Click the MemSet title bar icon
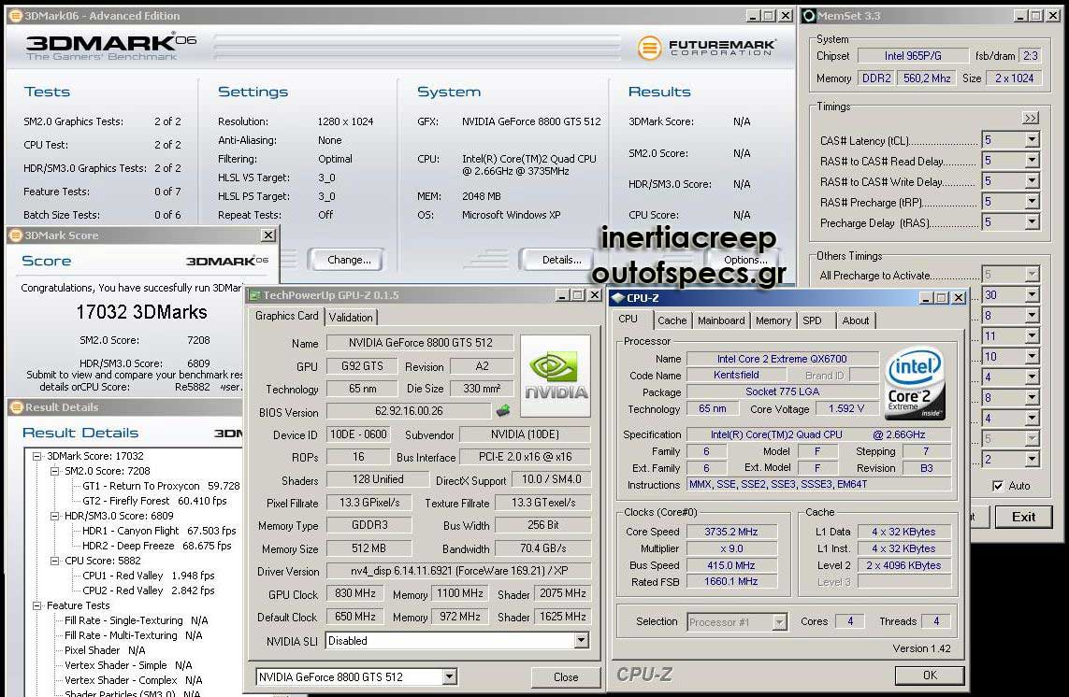 coord(809,16)
